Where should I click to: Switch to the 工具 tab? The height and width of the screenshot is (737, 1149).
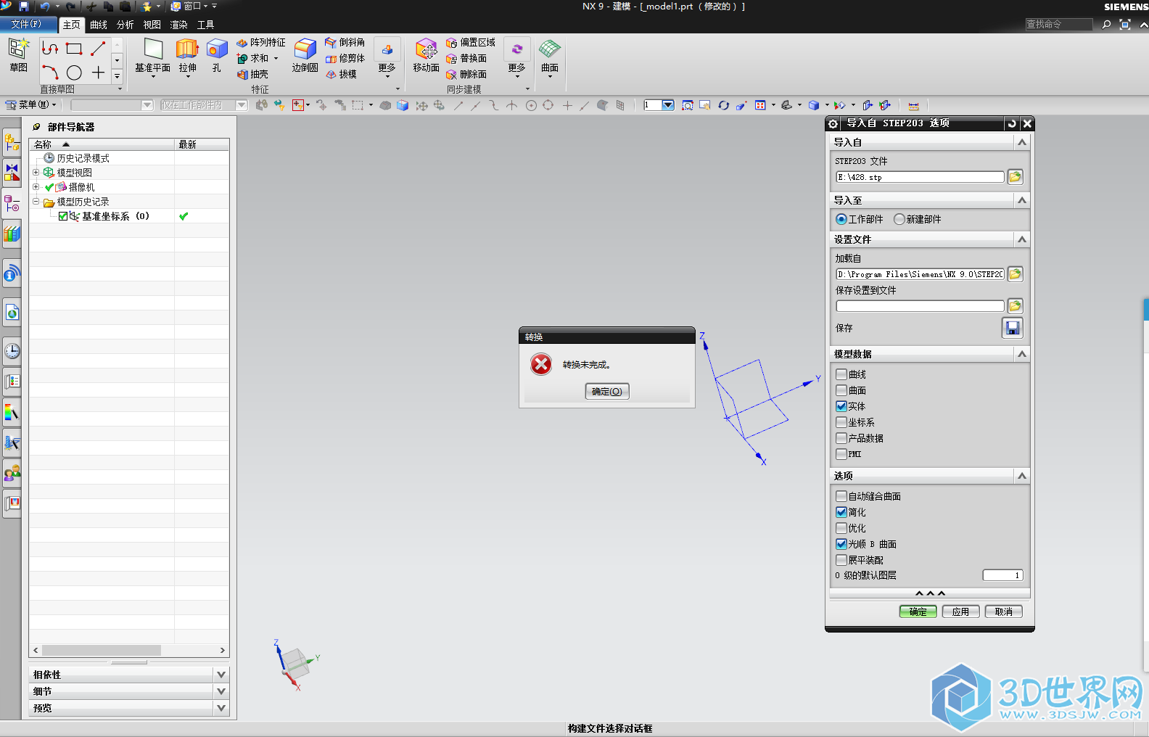(x=205, y=25)
